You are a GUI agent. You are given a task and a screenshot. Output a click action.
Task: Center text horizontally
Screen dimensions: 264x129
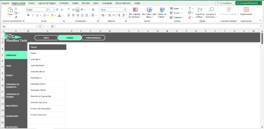(73, 15)
